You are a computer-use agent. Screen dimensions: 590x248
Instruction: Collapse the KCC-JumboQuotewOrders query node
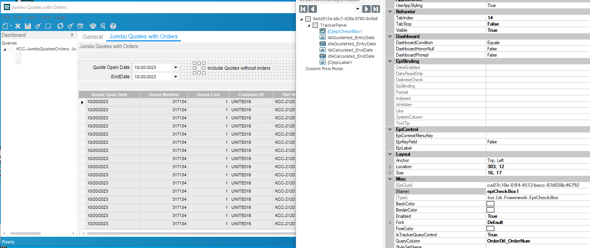(x=5, y=50)
